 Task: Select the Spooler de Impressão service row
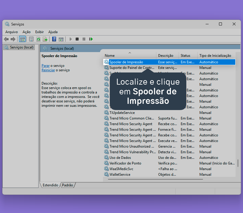pos(169,62)
